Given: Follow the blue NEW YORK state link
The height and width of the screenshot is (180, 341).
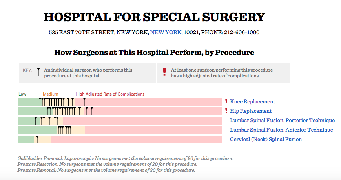Looking at the screenshot, I should pos(166,32).
